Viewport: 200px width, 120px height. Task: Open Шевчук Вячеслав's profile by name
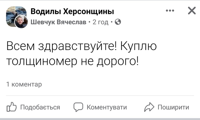tap(58, 22)
